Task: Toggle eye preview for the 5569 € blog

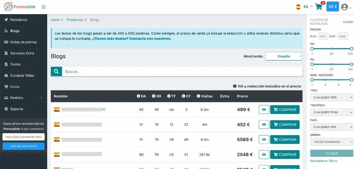Action: click(x=264, y=140)
